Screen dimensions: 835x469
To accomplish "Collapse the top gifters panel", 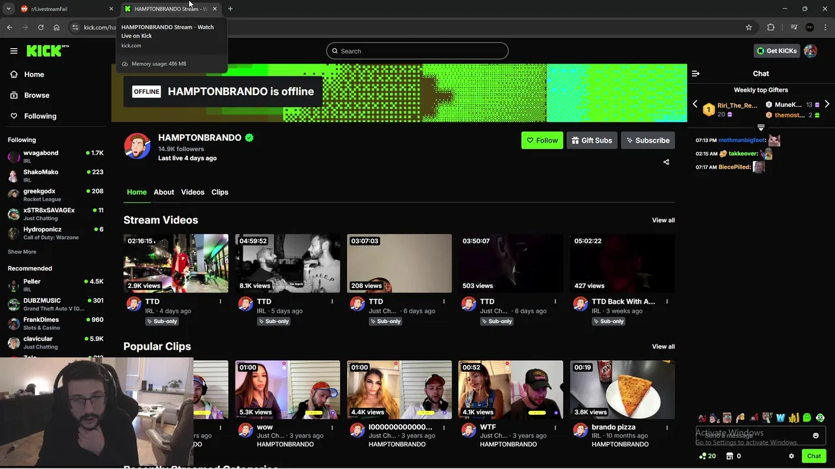I will pyautogui.click(x=761, y=127).
